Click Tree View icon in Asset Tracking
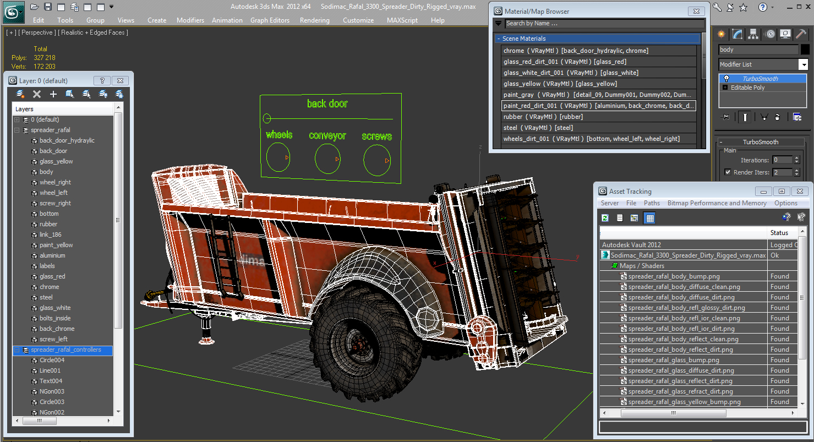 click(634, 218)
